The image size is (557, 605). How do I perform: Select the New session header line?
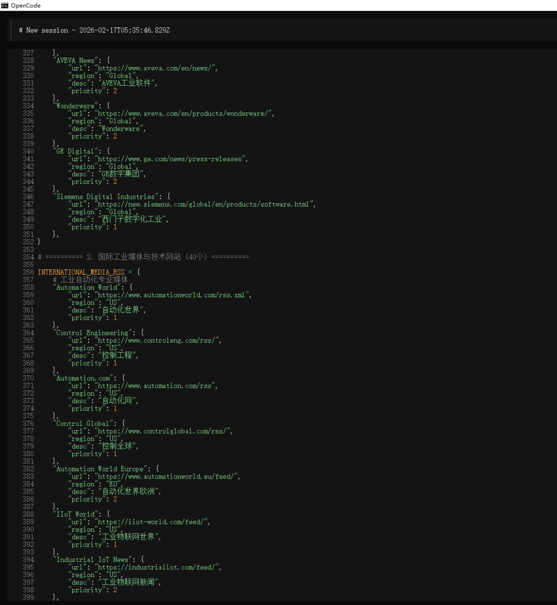(x=94, y=30)
